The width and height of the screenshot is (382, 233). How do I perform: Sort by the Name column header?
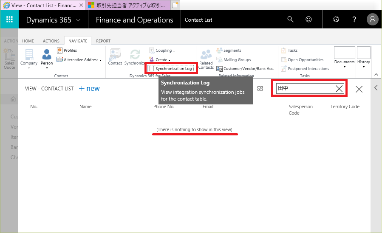click(x=85, y=107)
